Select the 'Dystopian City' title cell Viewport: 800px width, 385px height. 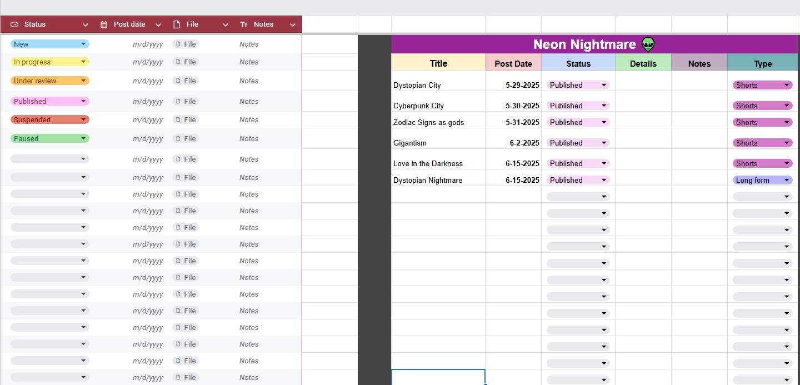438,81
